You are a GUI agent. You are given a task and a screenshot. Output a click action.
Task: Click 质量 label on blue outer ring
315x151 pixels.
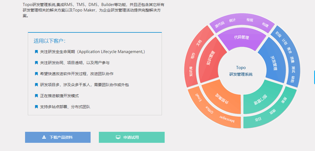[292, 60]
